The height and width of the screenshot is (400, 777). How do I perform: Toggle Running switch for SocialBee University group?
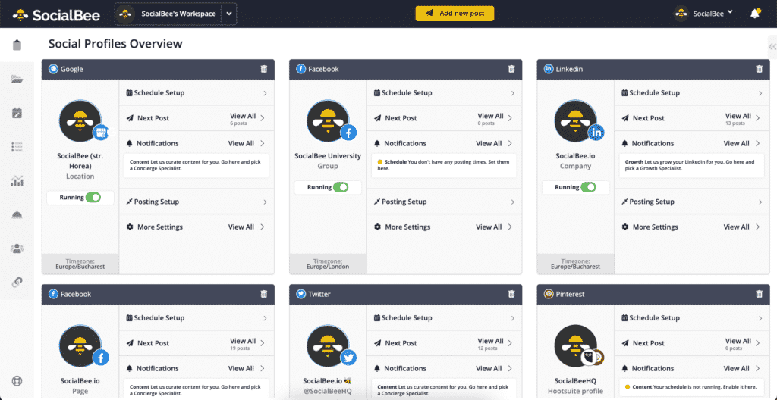point(341,187)
